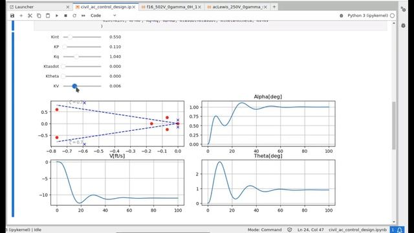Screen dimensions: 414x233
Task: Switch to civil_ac_control_design notebook tab
Action: [106, 7]
